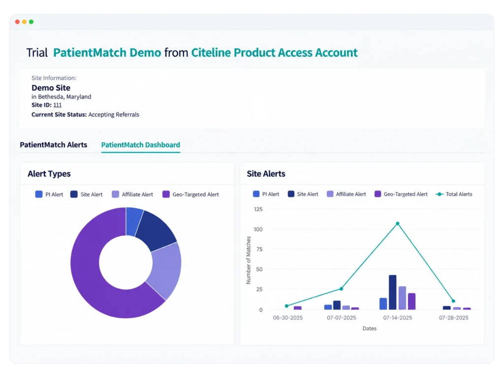504x378 pixels.
Task: Select the PatientMatch Dashboard tab
Action: 140,145
